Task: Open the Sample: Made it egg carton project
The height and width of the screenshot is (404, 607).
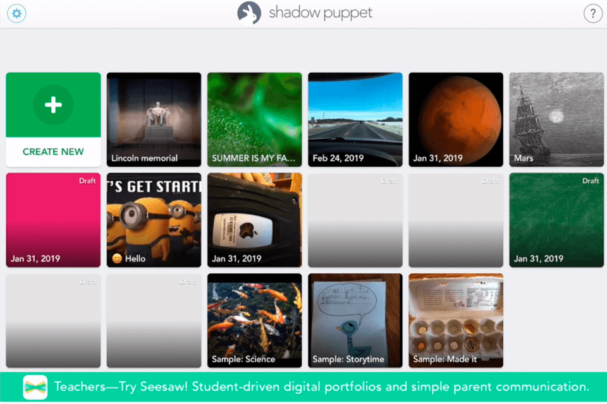Action: pyautogui.click(x=456, y=321)
